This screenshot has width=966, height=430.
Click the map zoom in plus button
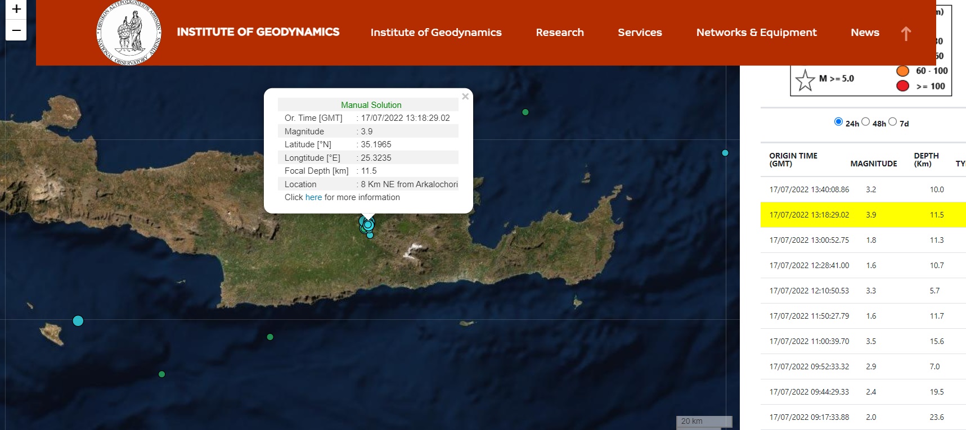(16, 9)
